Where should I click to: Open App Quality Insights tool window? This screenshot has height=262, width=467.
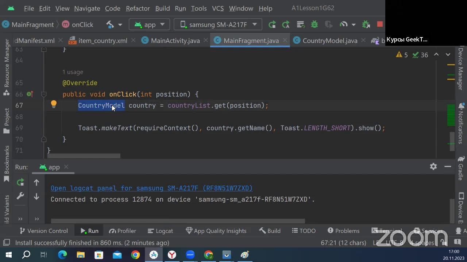pyautogui.click(x=216, y=231)
